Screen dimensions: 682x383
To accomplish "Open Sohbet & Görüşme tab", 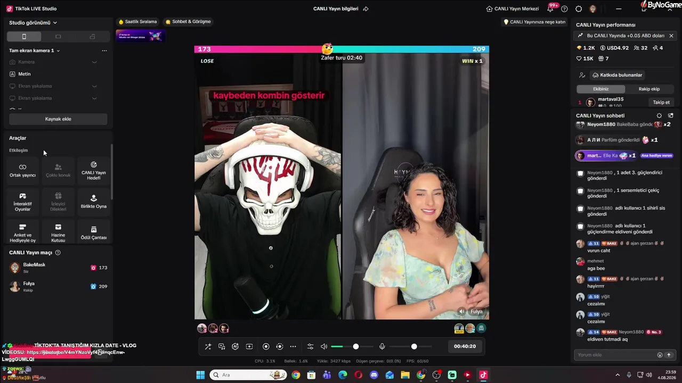I will [188, 22].
